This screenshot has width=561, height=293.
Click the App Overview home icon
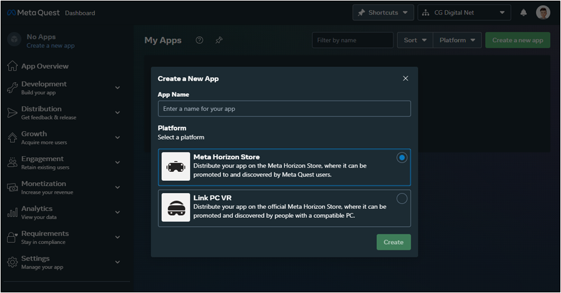12,66
